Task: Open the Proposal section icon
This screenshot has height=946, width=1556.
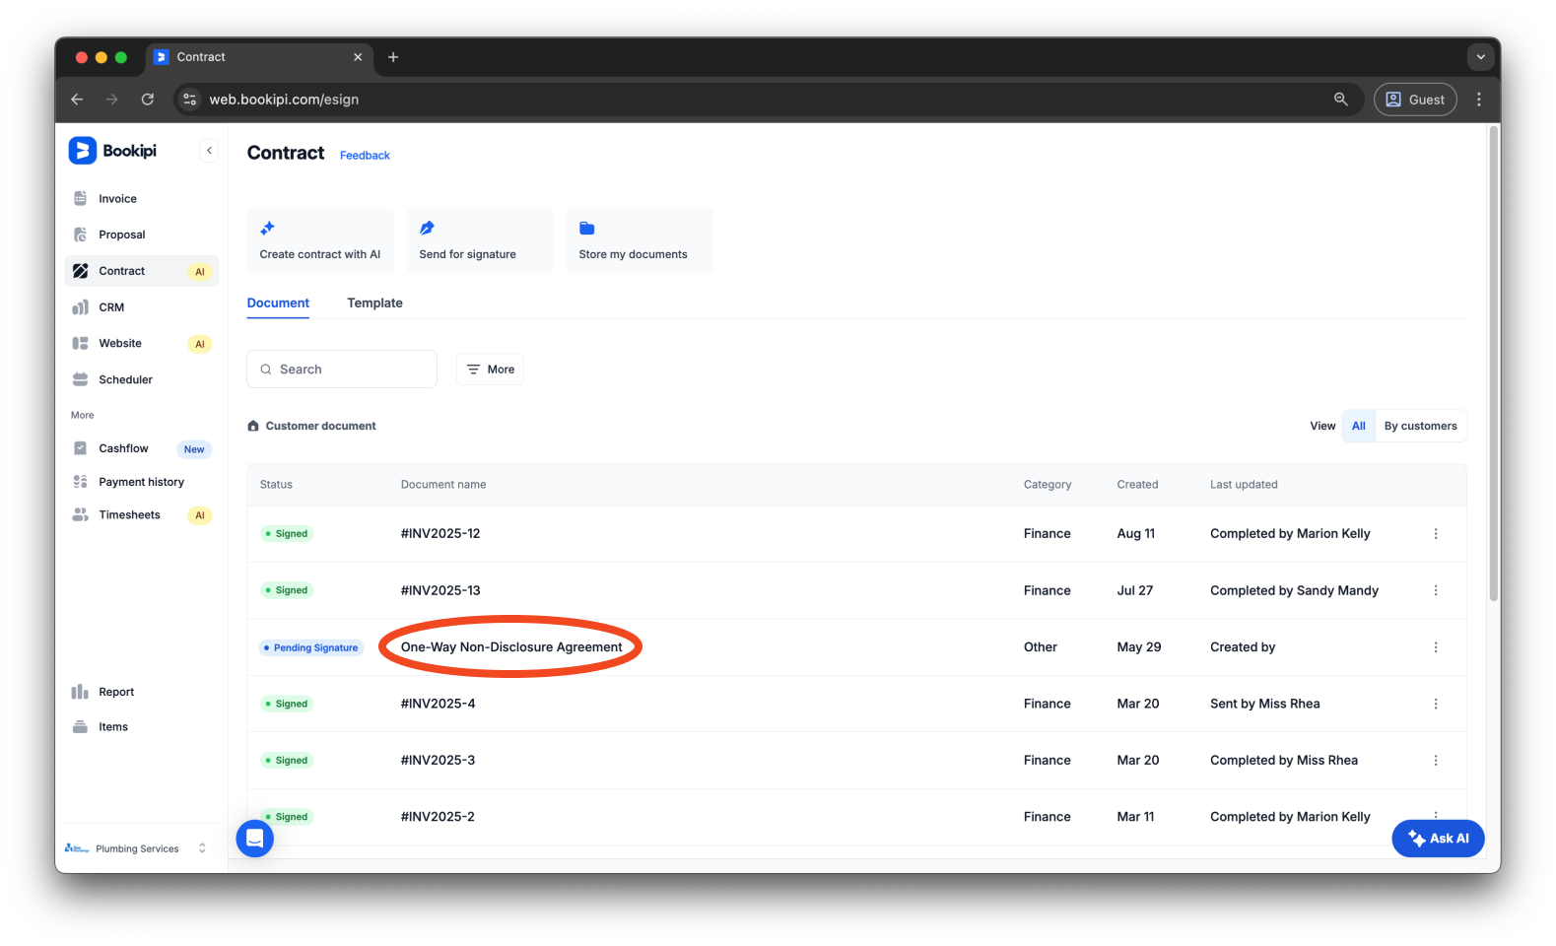Action: pos(81,235)
